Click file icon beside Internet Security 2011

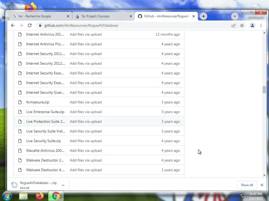20,54
